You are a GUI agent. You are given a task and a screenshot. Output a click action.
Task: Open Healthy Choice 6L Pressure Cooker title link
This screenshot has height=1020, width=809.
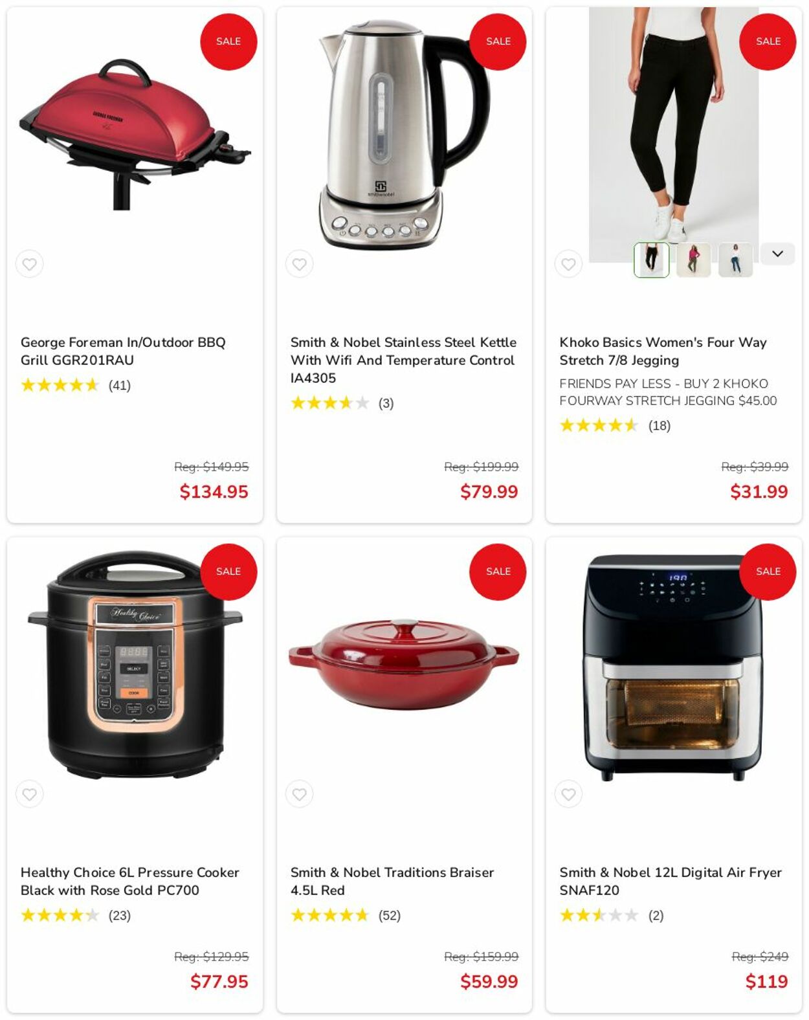point(130,881)
